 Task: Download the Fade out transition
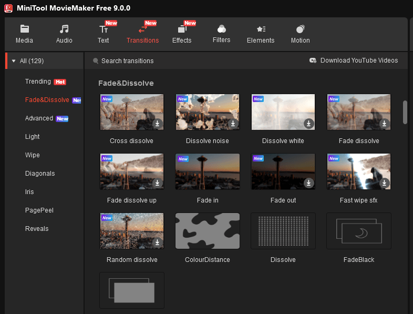click(308, 183)
